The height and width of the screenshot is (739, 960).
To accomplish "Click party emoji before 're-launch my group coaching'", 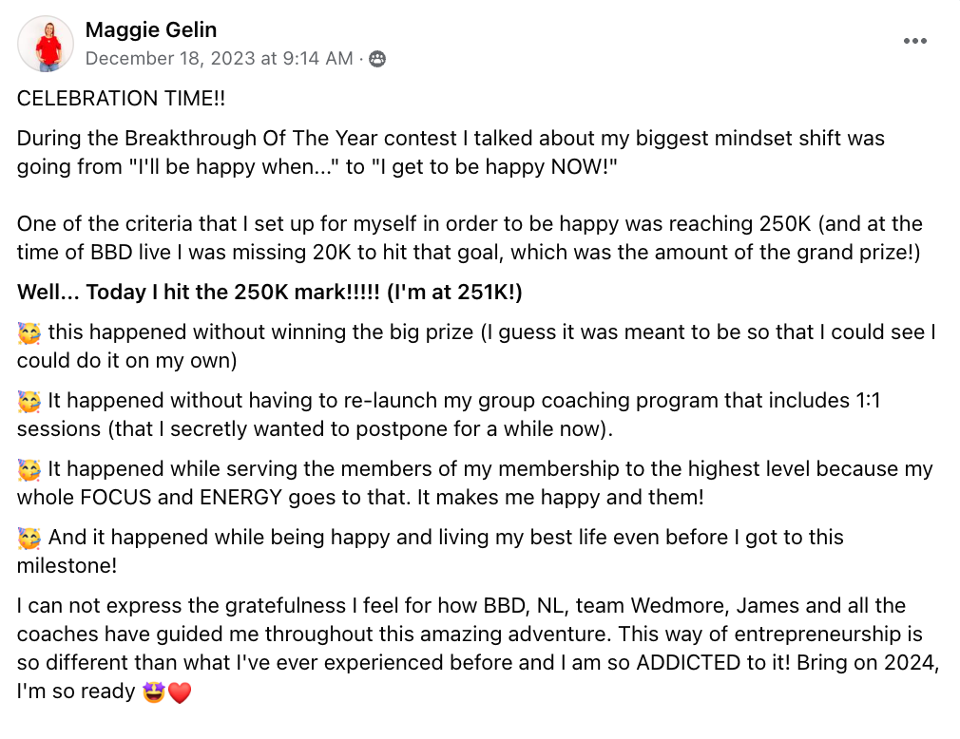I will tap(29, 402).
